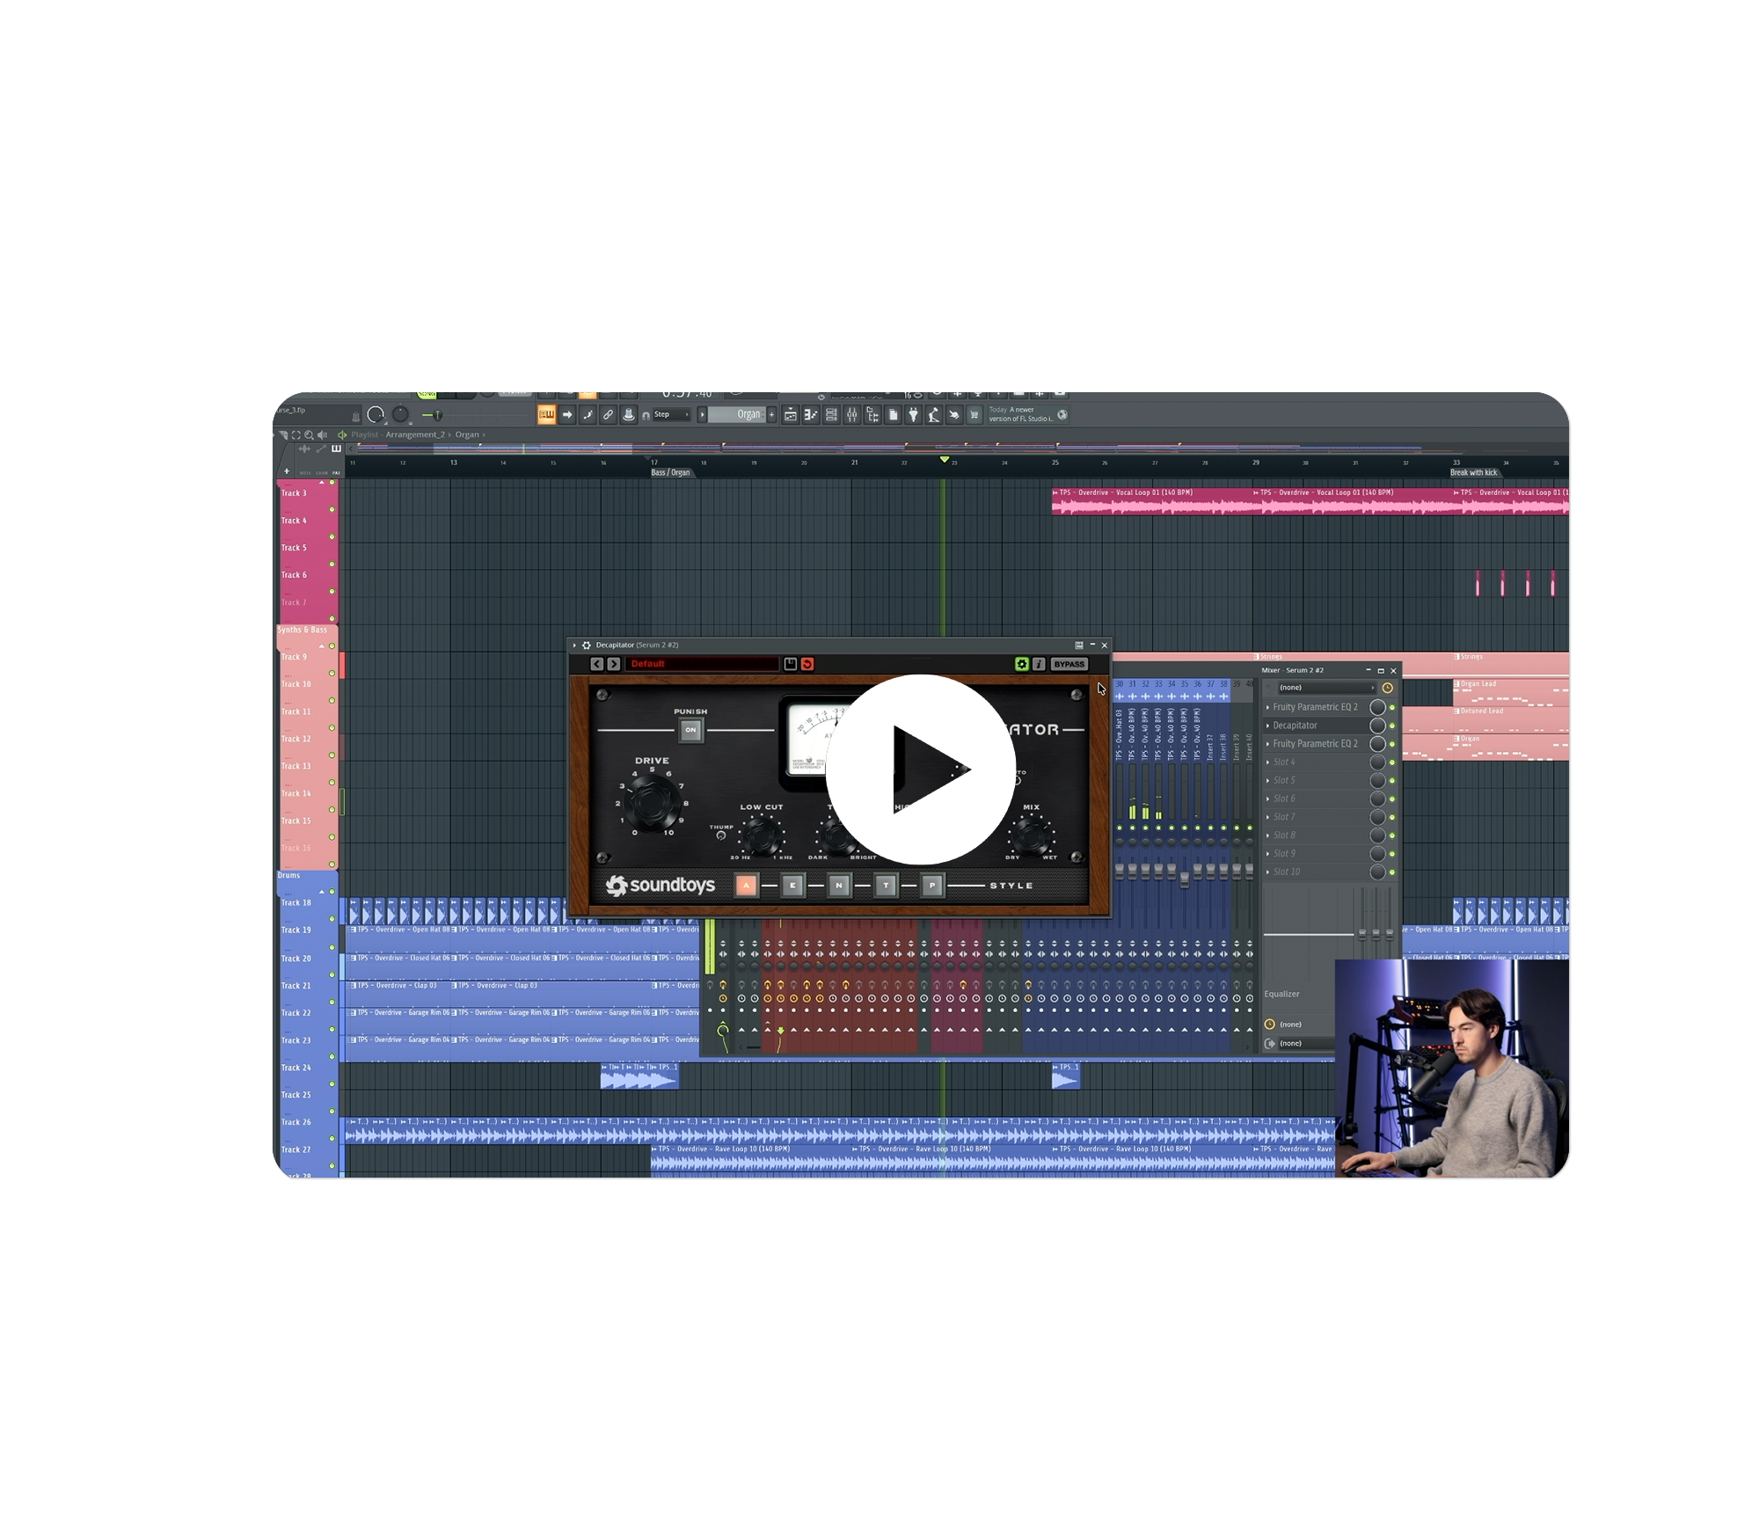1759x1539 pixels.
Task: Select style N in Decapitator
Action: pos(839,886)
